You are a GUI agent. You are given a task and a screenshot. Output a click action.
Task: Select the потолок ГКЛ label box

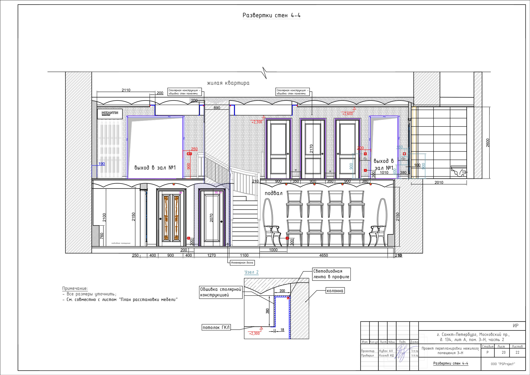(216, 327)
